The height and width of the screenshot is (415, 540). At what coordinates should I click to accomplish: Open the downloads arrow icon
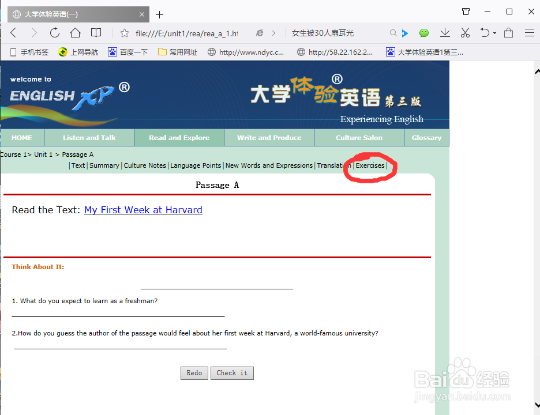click(445, 33)
